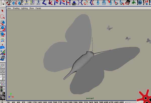Viewport: 151px width, 103px height.
Task: Choose the Move tool cone icon
Action: [3, 23]
